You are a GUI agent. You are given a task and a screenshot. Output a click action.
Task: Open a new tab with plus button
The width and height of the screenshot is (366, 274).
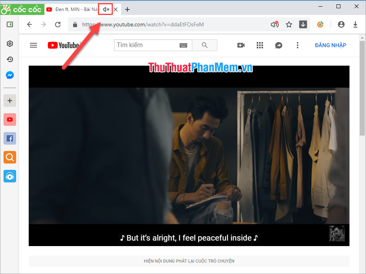(127, 9)
